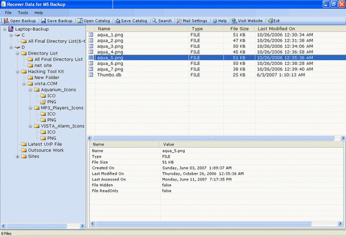Collapse the Aquarium_Icons folder
Screen dimensions: 346x237
pos(30,89)
